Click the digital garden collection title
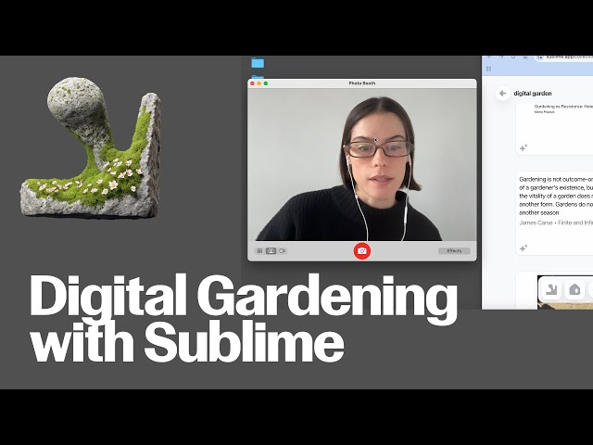This screenshot has width=593, height=445. [x=533, y=93]
